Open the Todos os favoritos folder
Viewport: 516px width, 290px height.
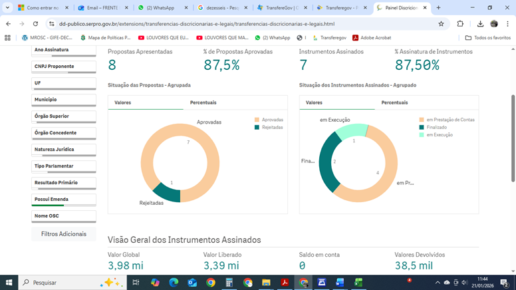tap(488, 38)
